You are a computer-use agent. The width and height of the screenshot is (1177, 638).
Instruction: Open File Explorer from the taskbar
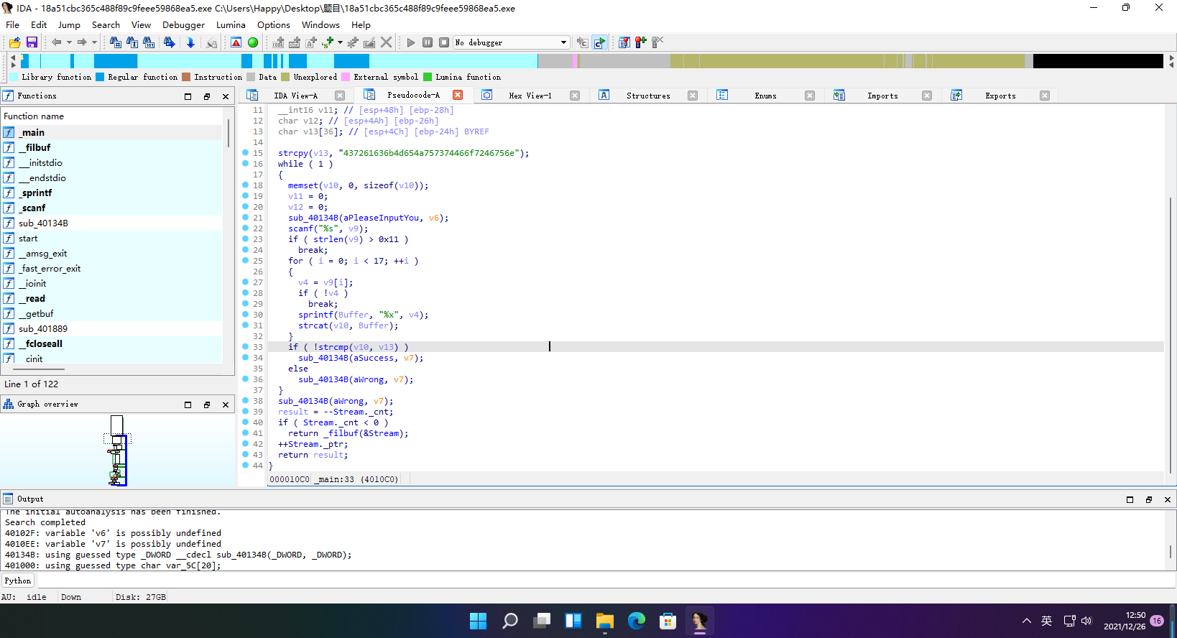(x=604, y=621)
